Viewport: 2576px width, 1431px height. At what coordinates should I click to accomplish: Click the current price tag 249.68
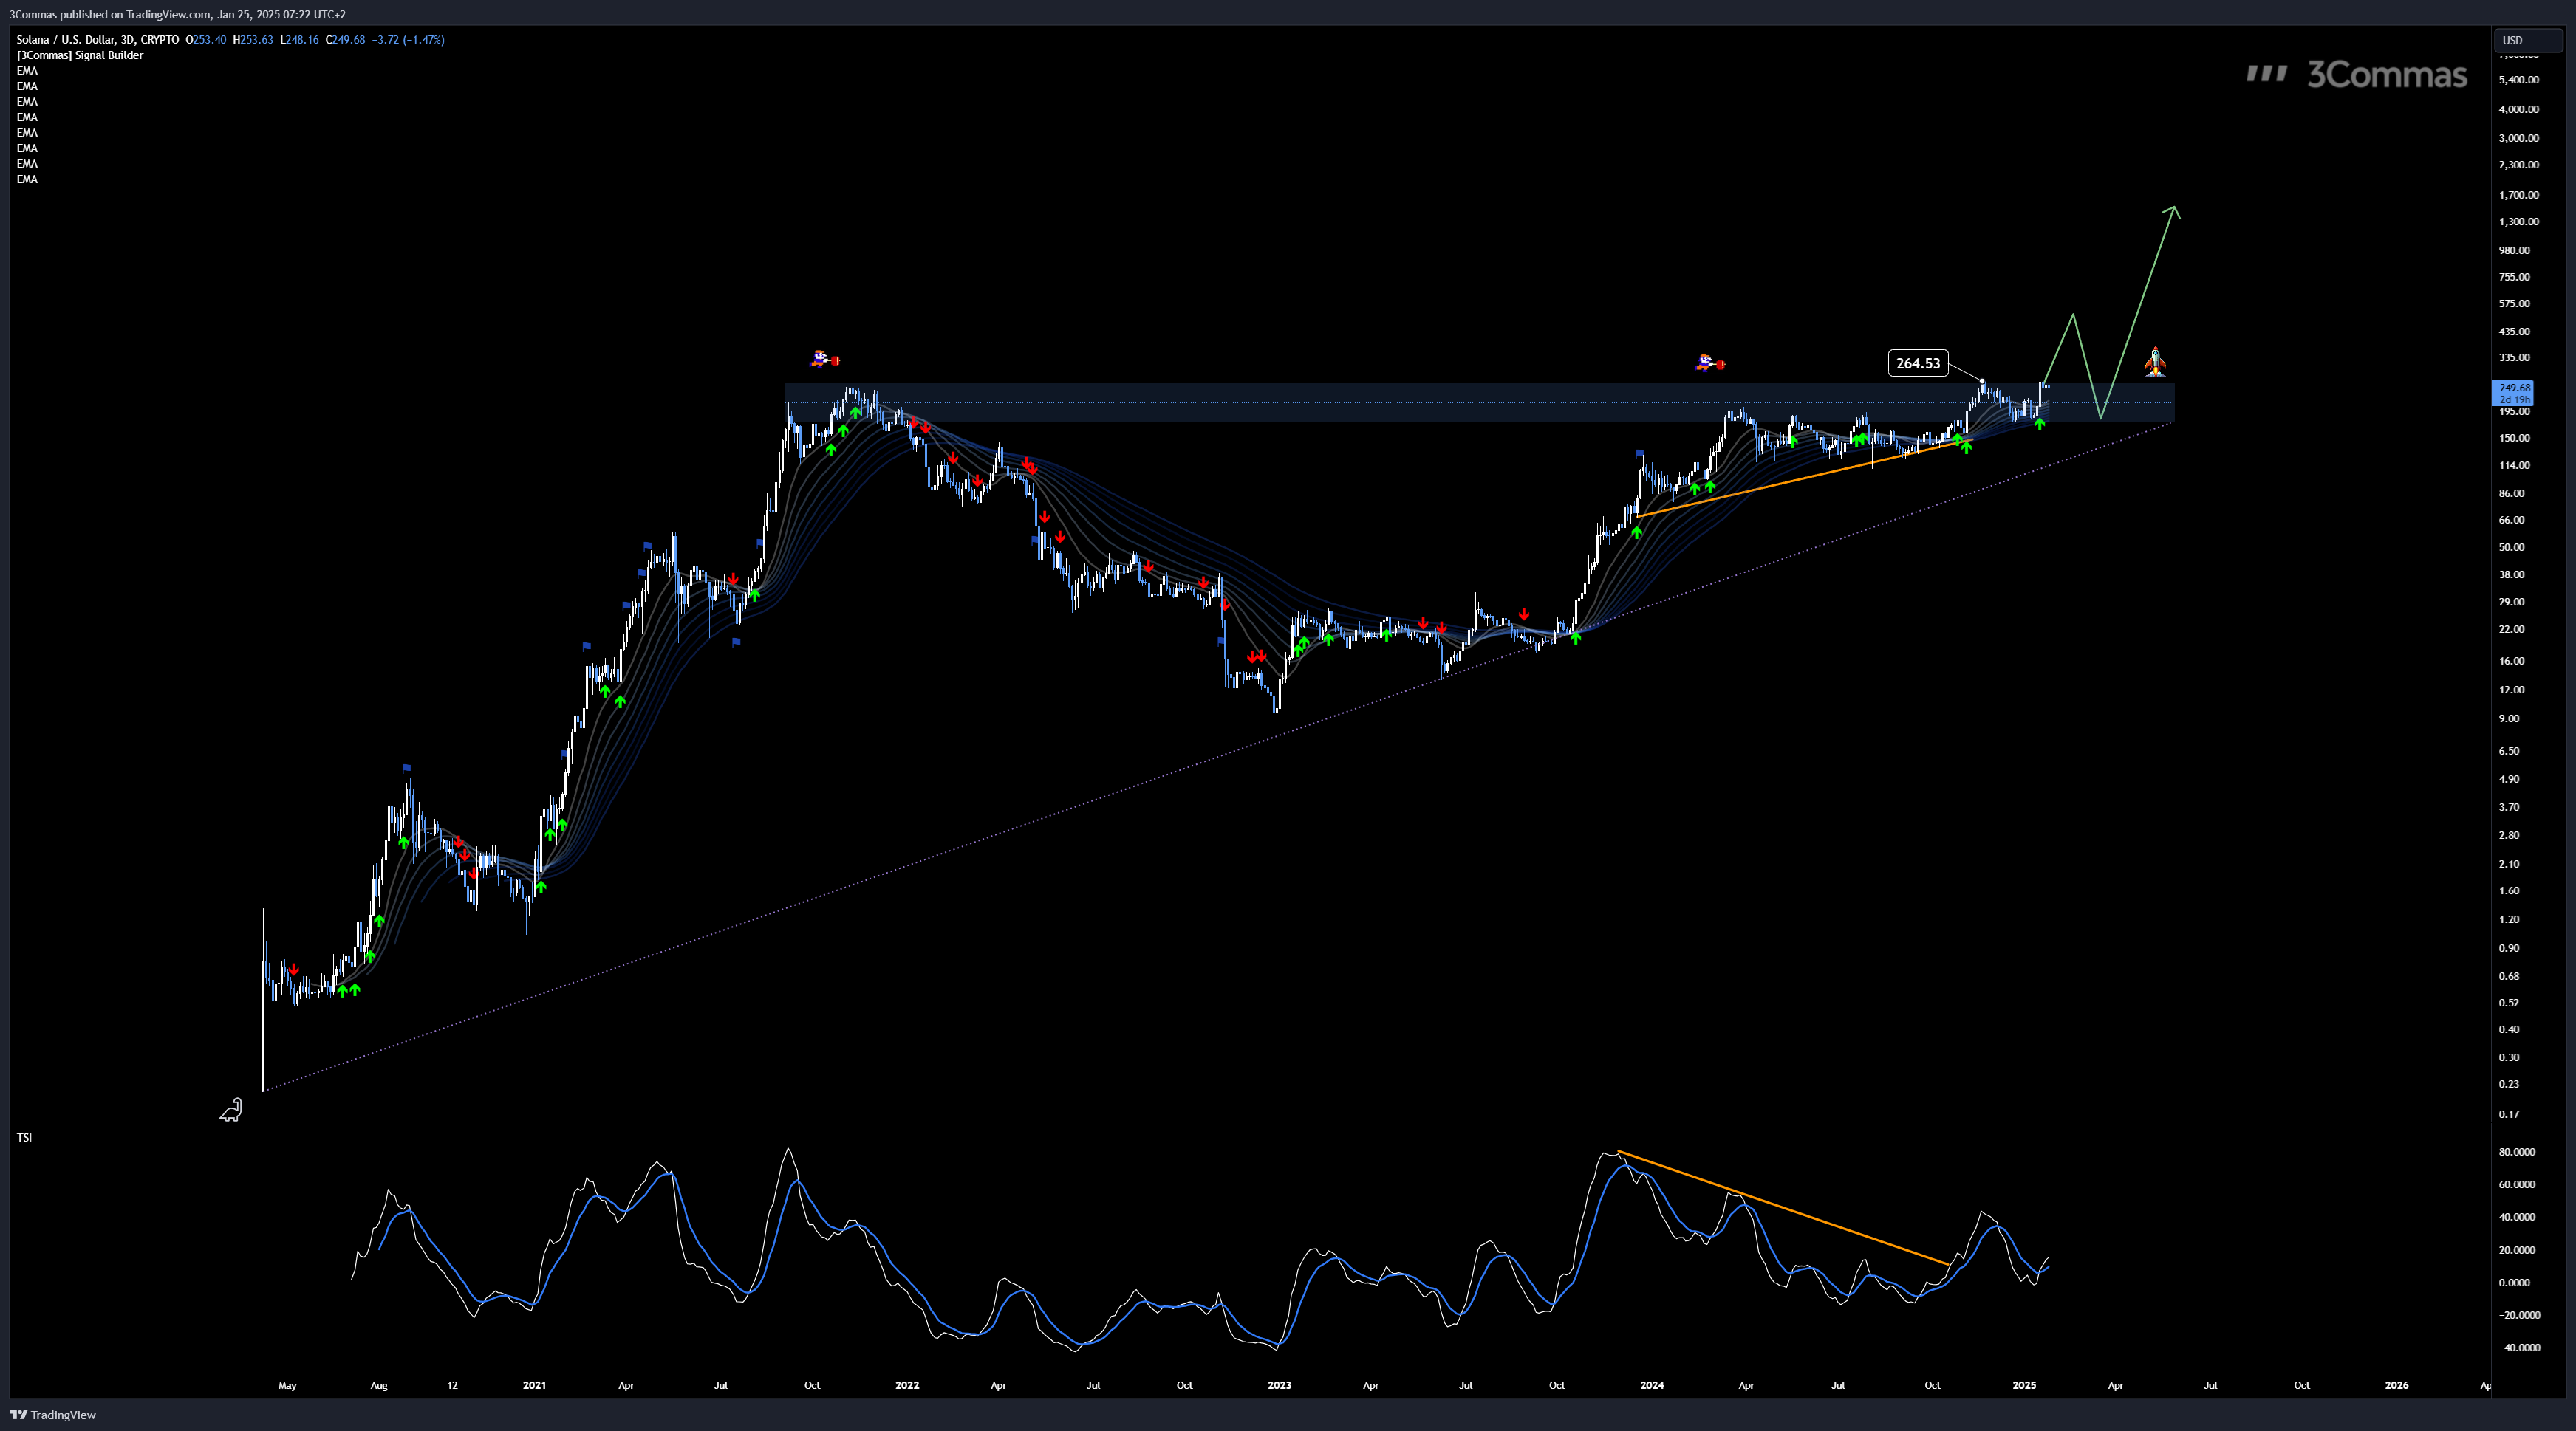pos(2514,388)
